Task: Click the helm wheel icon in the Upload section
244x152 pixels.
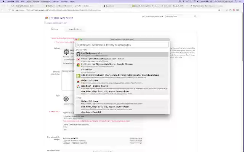Action: 66,52
